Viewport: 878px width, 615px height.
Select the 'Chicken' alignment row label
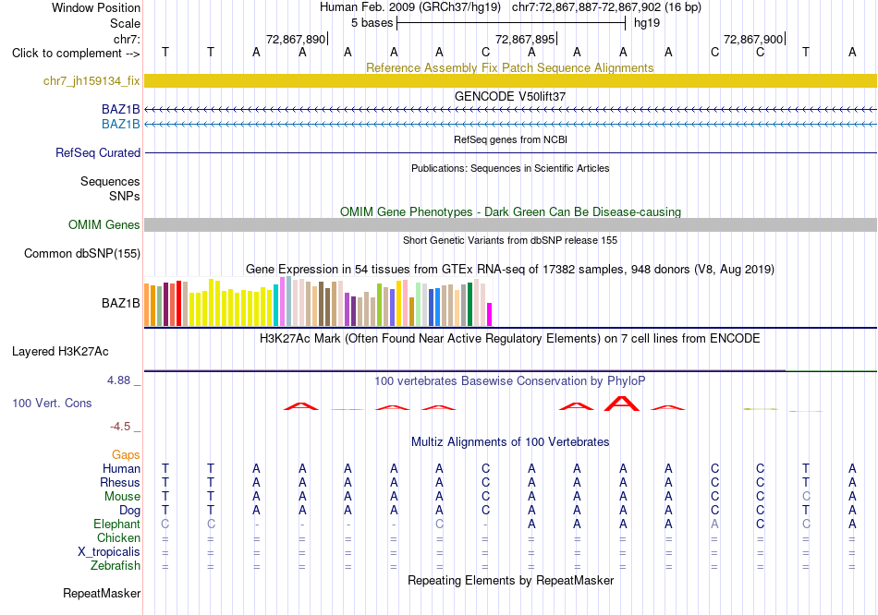(x=118, y=537)
